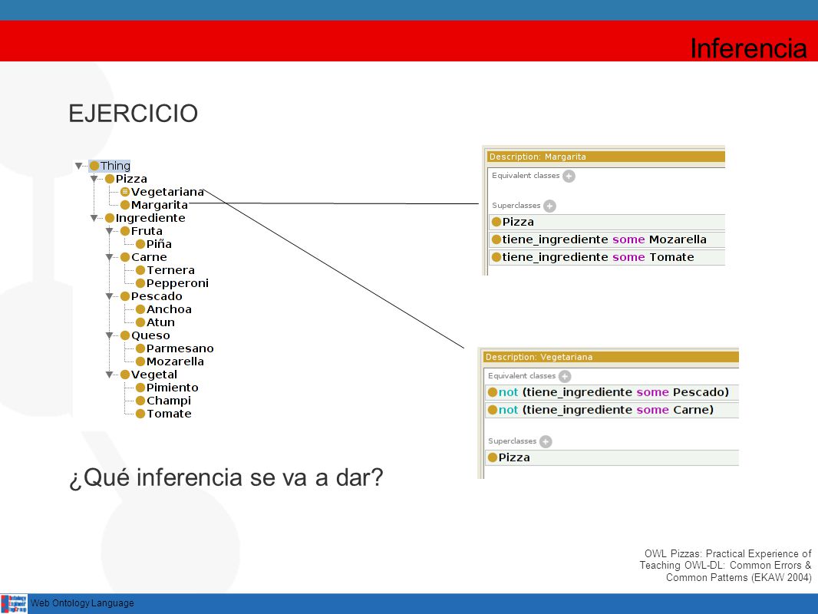Select the Tomate class in tree
This screenshot has height=614, width=818.
(169, 414)
